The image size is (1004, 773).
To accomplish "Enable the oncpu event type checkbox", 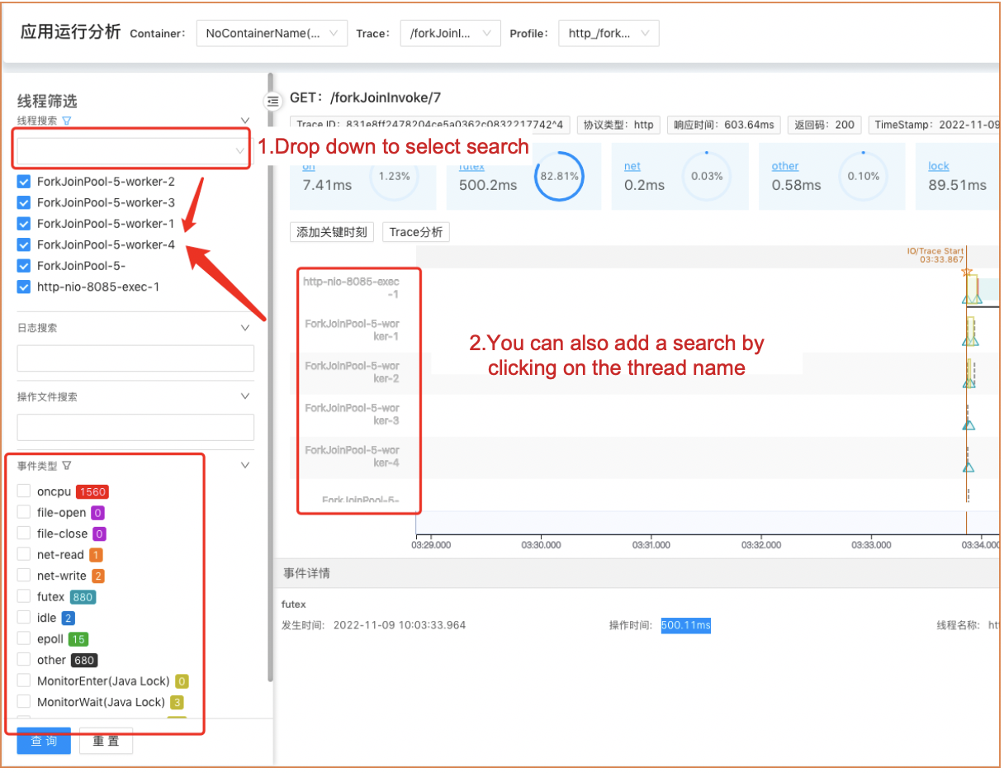I will click(24, 491).
